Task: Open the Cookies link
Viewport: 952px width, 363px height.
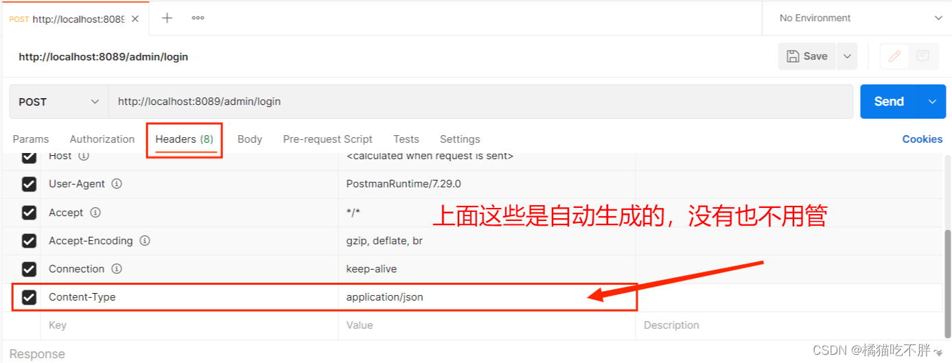Action: tap(922, 139)
